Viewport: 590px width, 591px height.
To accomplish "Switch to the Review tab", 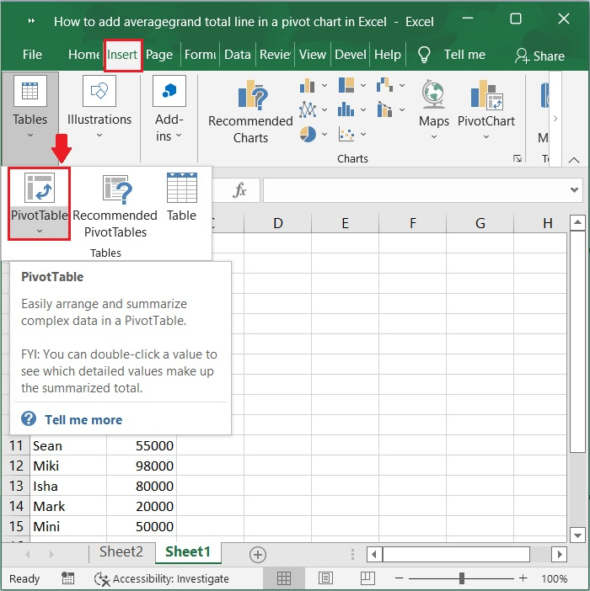I will point(275,55).
